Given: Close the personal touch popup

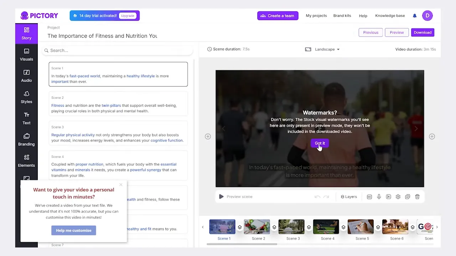Looking at the screenshot, I should point(121,185).
